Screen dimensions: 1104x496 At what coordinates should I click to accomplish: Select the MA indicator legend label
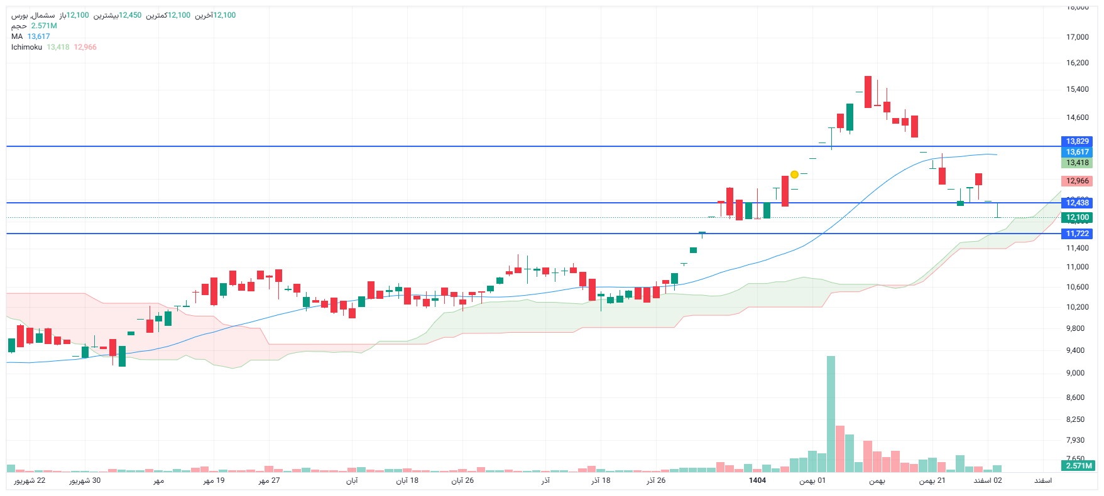pos(17,36)
